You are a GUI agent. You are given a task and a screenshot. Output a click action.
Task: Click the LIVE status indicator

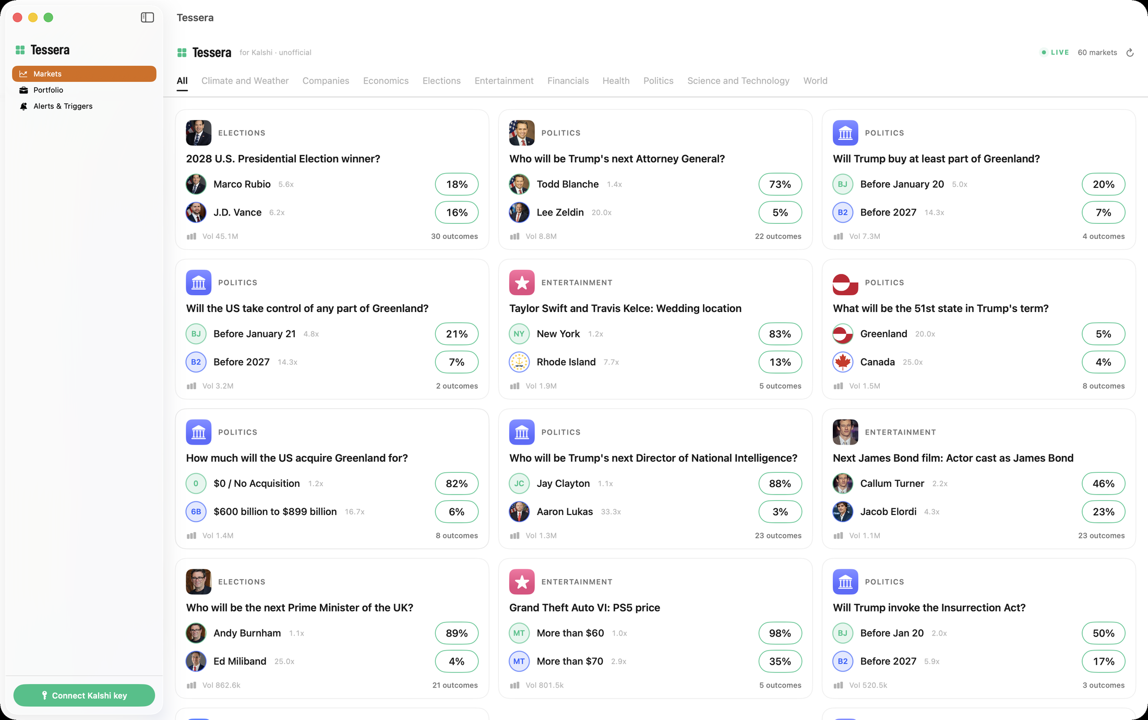[1055, 53]
